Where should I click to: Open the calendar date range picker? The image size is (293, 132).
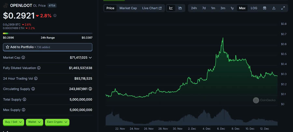pos(264,8)
